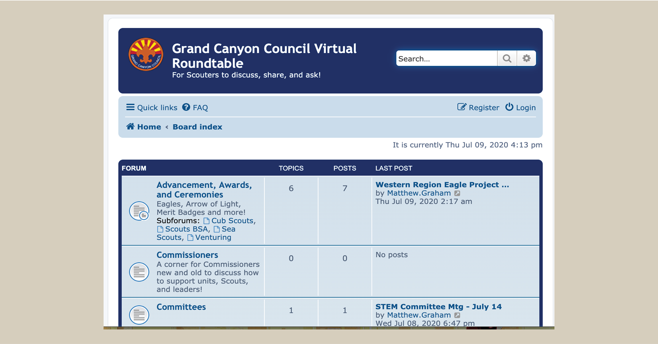Open the Grand Canyon Council Virtual Roundtable title
658x344 pixels.
point(264,56)
